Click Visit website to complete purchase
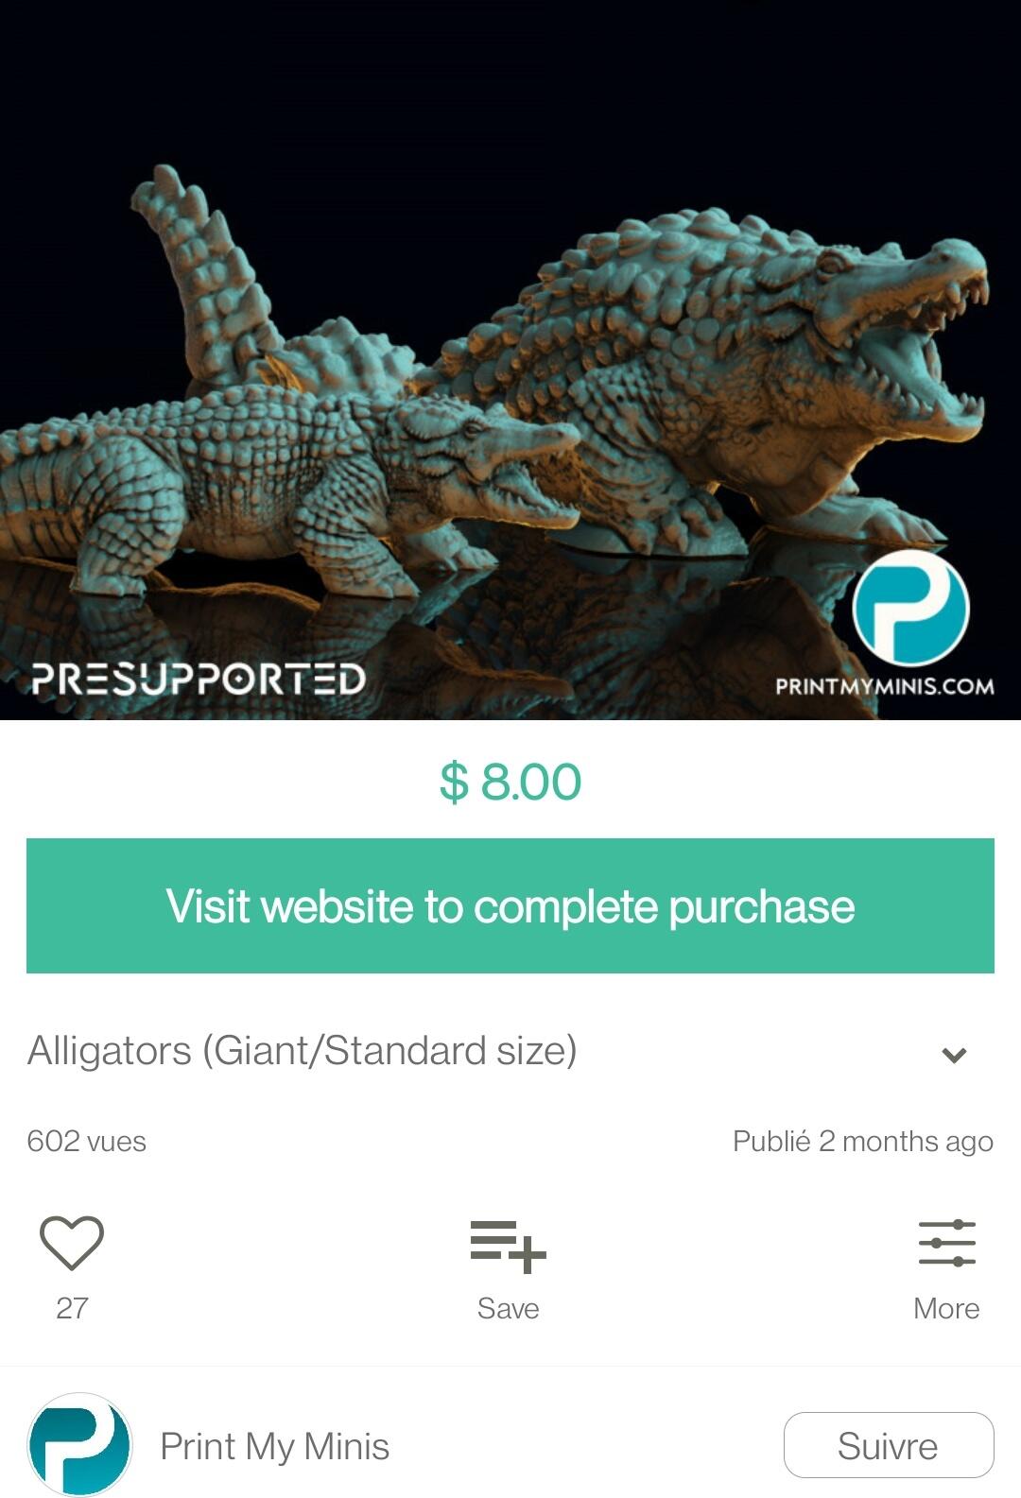The width and height of the screenshot is (1021, 1498). tap(510, 905)
